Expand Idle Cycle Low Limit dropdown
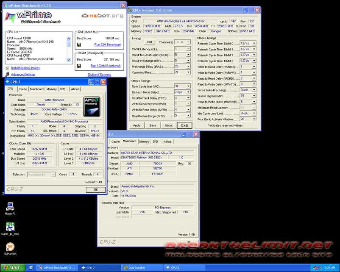This screenshot has height=272, width=340. (x=254, y=114)
